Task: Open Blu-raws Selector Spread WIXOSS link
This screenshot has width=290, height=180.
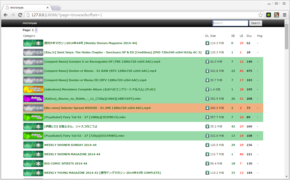Action: click(97, 108)
